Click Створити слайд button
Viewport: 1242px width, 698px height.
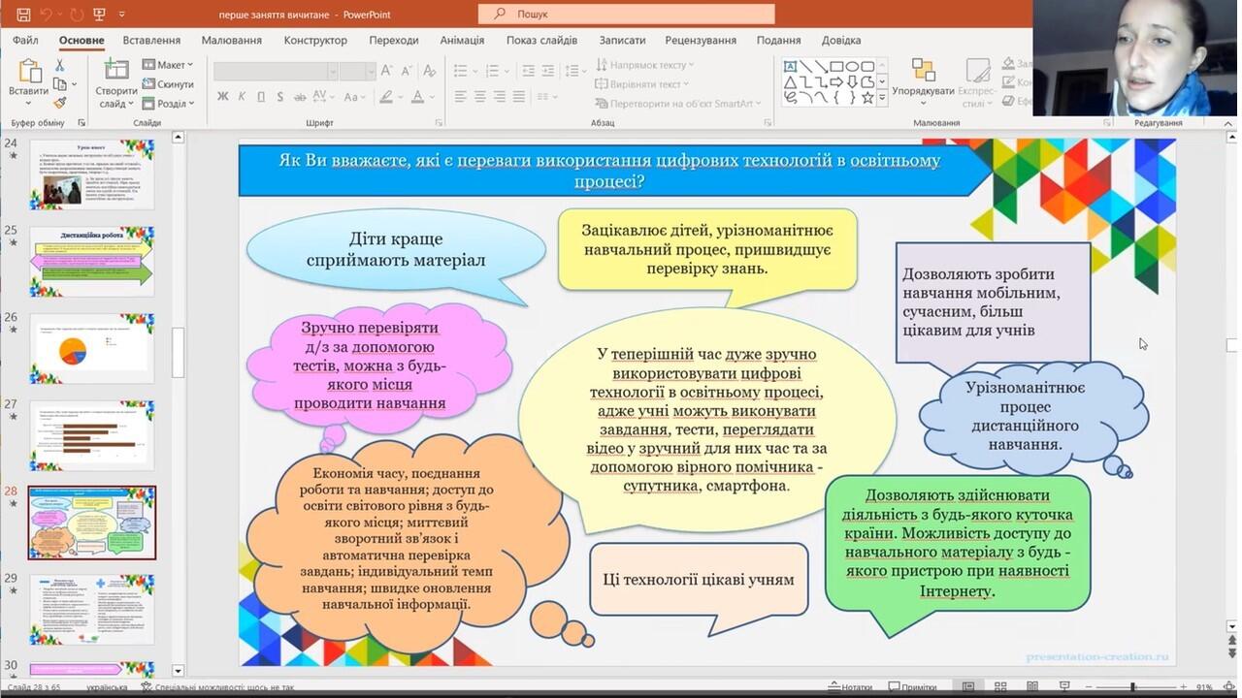(x=116, y=83)
